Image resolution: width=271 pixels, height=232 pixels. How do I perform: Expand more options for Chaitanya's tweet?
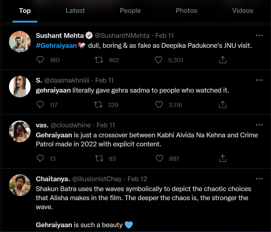[259, 179]
